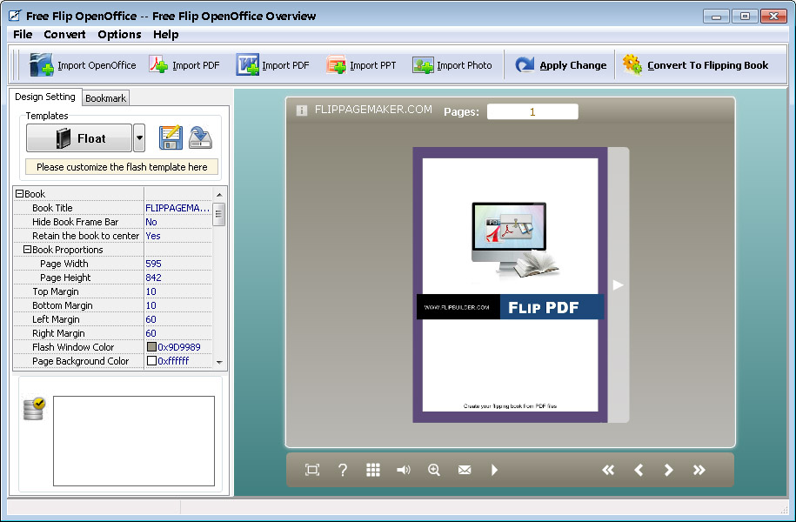Toggle the sound speaker icon

pos(404,470)
